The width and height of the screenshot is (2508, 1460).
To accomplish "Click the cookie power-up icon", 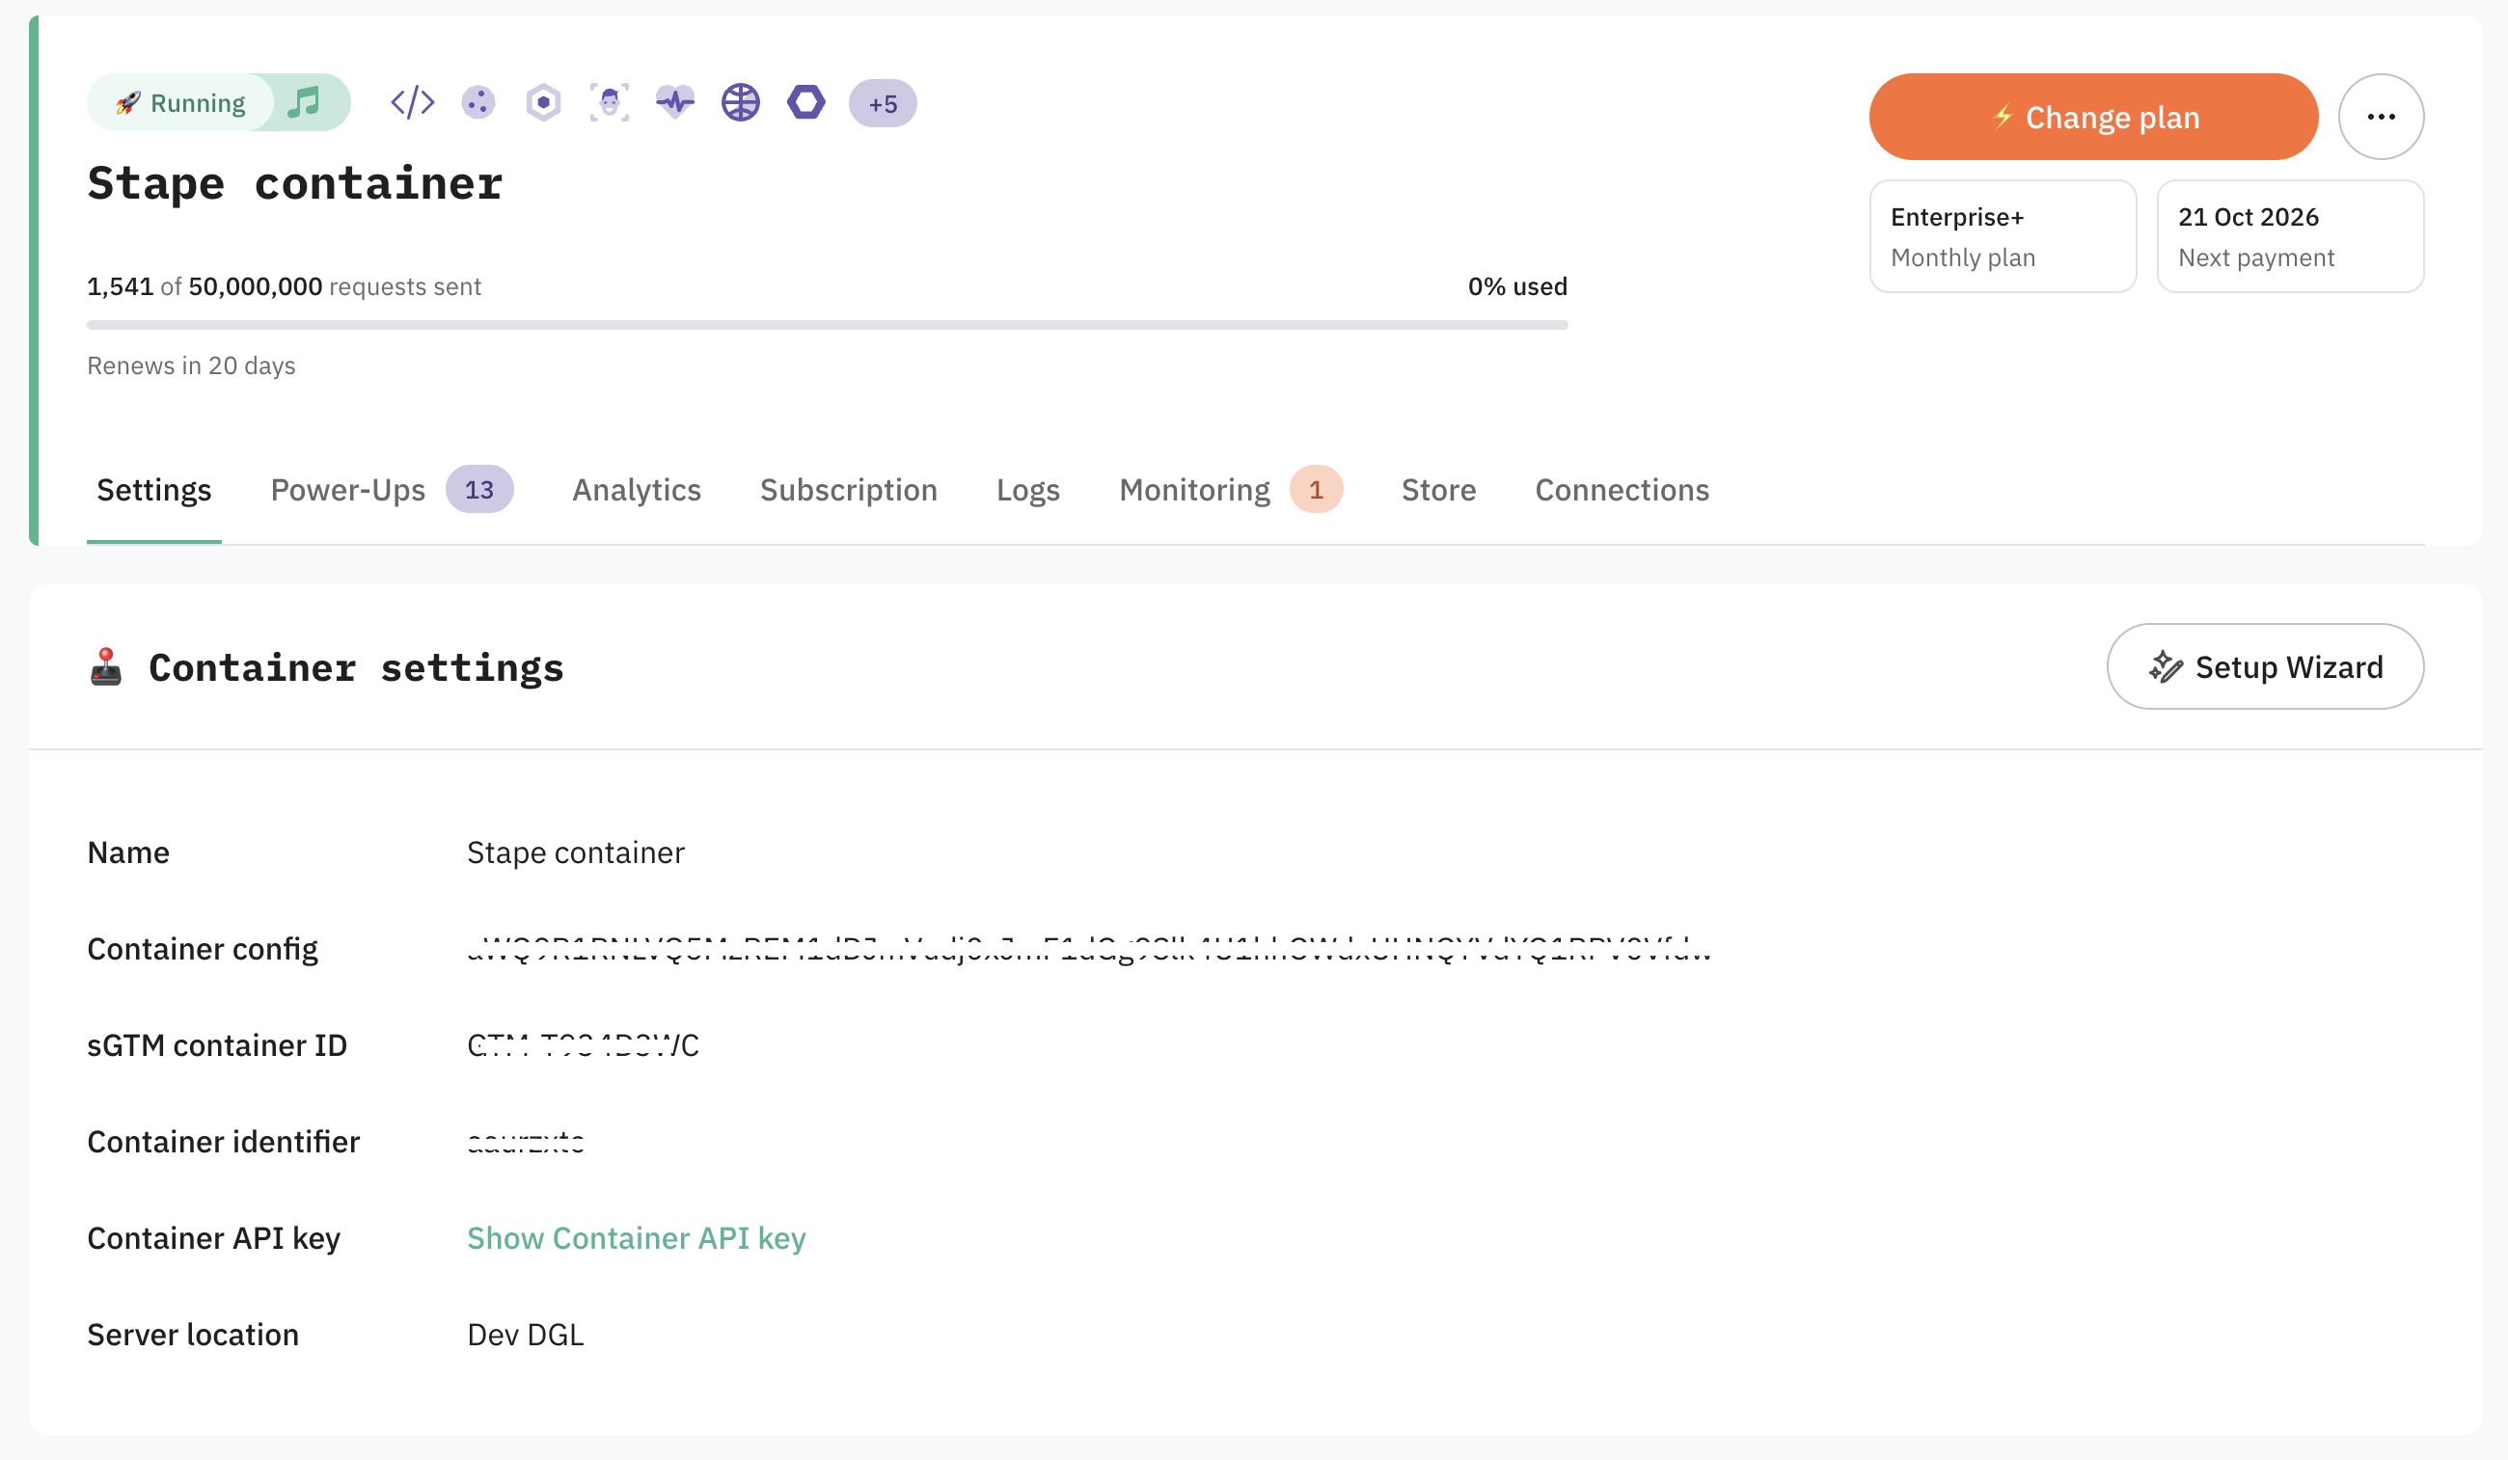I will coord(478,102).
